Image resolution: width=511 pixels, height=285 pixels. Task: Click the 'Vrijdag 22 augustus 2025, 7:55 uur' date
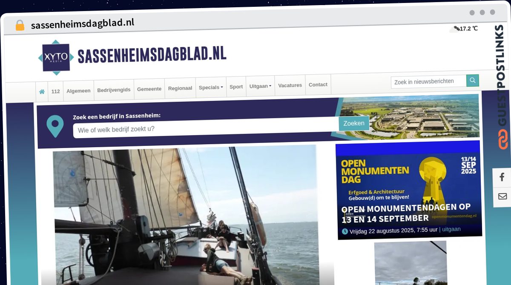coord(393,231)
